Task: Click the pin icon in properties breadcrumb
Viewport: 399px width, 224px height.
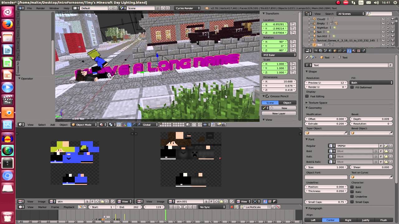Action: (x=307, y=57)
